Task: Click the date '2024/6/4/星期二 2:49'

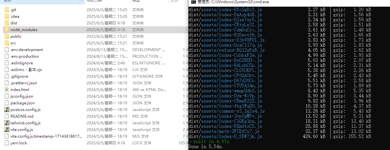Action: (x=106, y=63)
